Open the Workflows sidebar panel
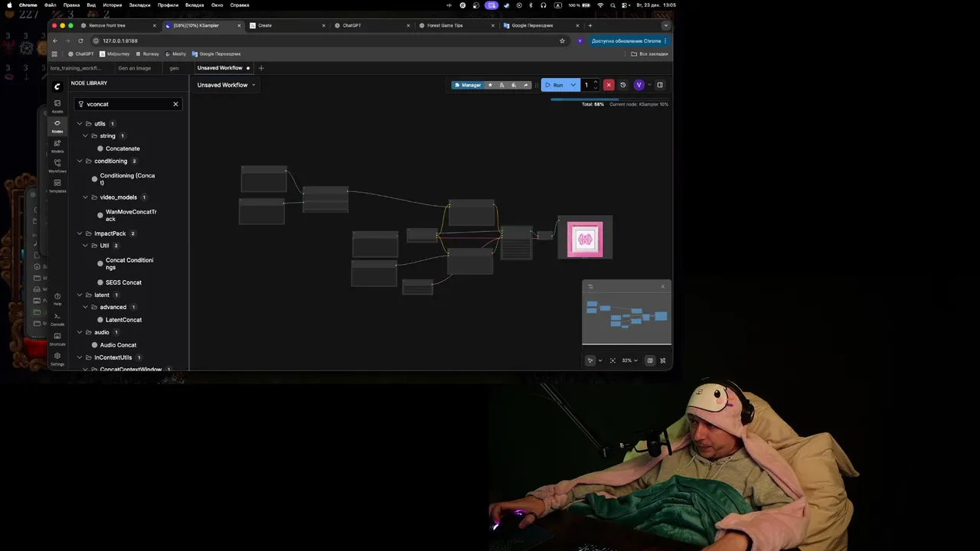980x551 pixels. point(57,165)
